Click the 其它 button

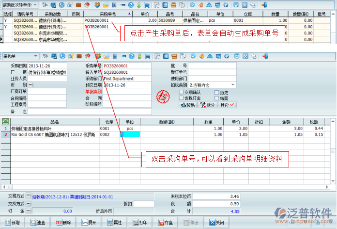(227, 105)
